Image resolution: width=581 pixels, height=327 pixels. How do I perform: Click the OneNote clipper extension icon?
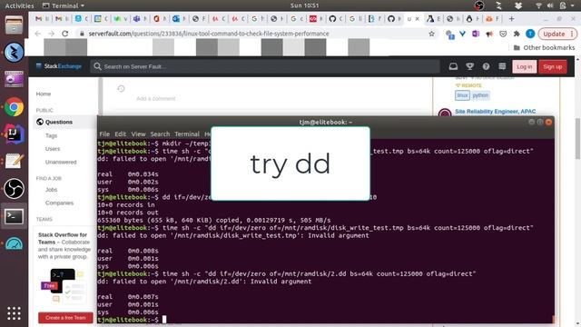476,34
